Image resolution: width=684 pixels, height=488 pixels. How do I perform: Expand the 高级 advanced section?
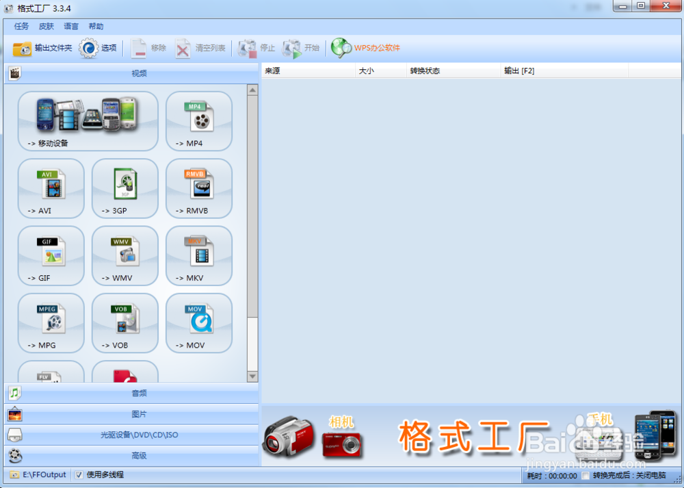point(131,456)
